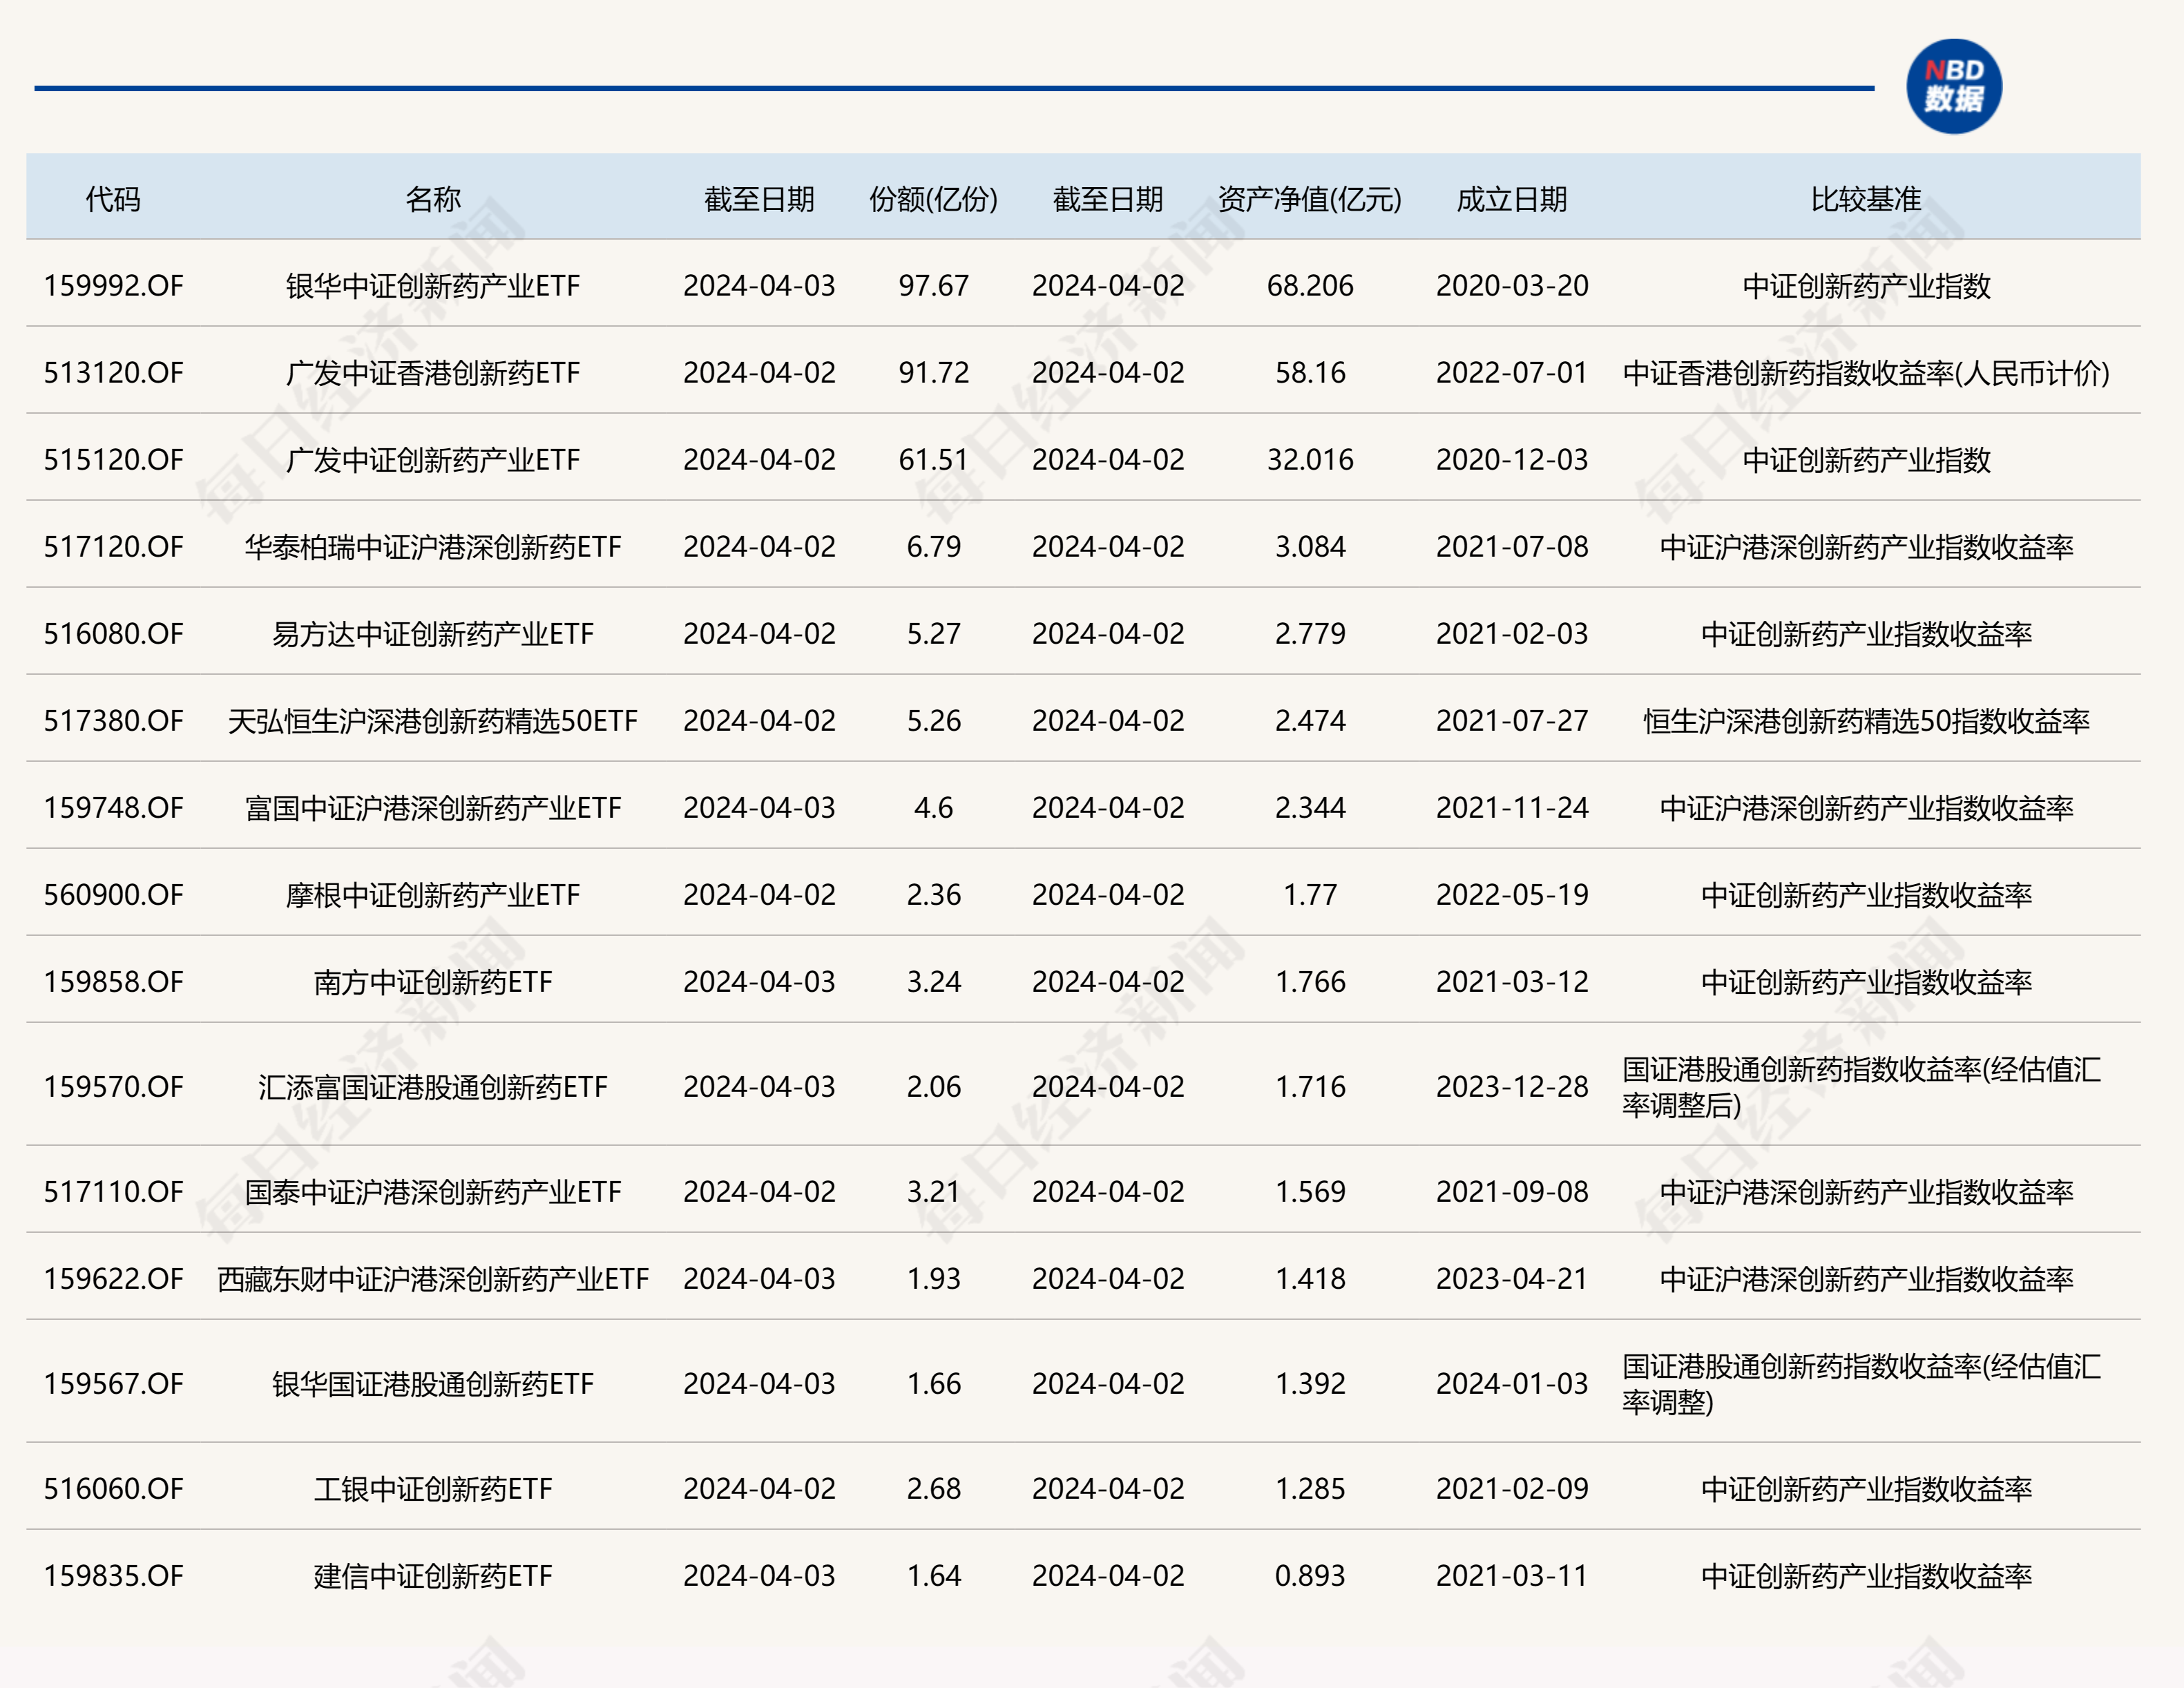Select code 159858.OF

pos(113,982)
